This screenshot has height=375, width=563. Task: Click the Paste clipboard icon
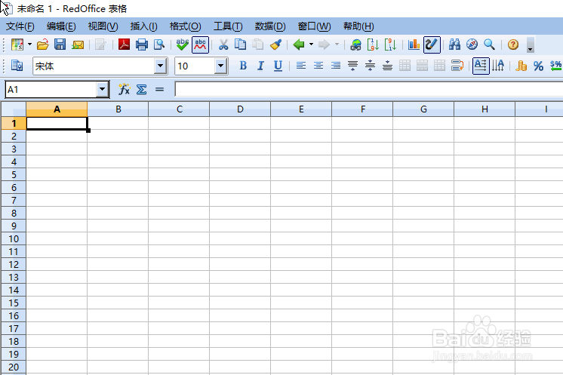pyautogui.click(x=258, y=45)
